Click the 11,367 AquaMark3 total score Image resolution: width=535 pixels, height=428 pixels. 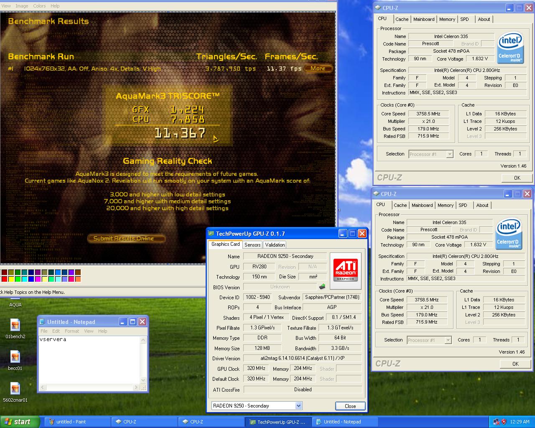(x=180, y=133)
